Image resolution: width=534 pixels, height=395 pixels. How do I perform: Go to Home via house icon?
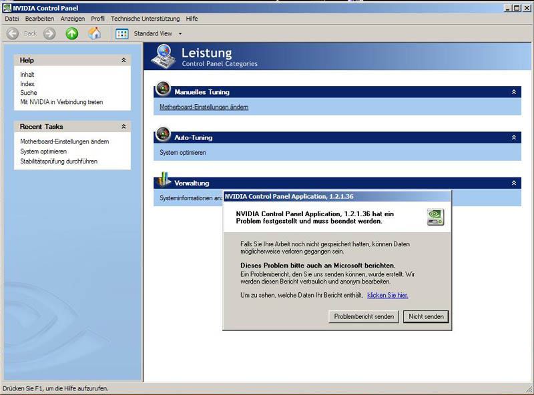[95, 33]
